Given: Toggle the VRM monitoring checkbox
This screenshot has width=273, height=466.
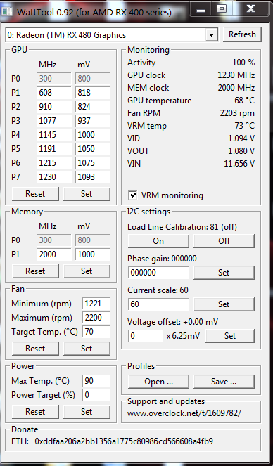Looking at the screenshot, I should 132,195.
